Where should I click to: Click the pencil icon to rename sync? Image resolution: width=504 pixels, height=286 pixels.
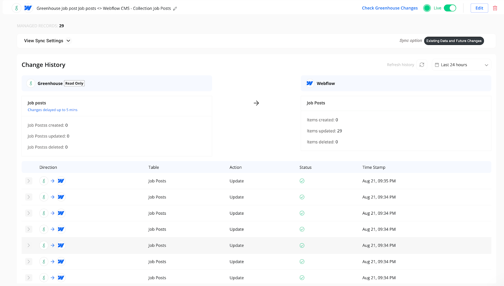coord(175,8)
